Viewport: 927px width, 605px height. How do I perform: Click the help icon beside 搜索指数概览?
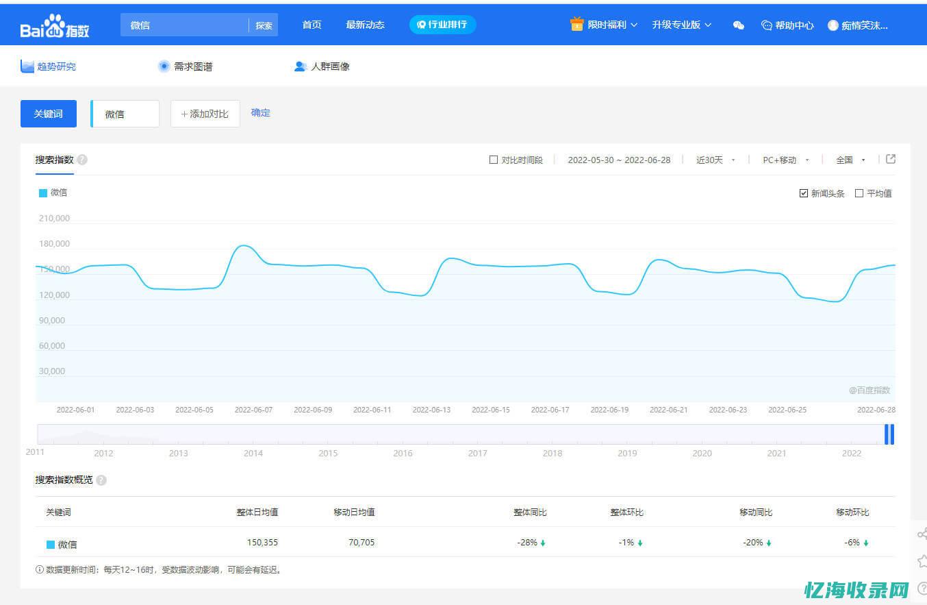[x=101, y=480]
